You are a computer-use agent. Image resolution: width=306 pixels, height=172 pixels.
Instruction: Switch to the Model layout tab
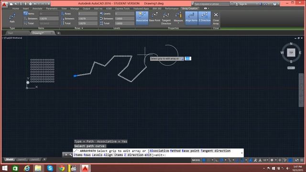pyautogui.click(x=10, y=159)
